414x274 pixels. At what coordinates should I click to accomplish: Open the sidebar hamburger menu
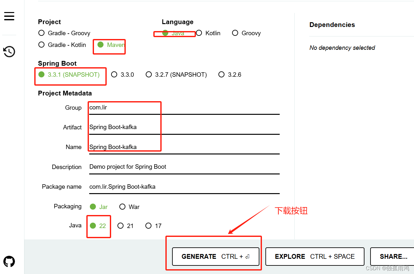pos(9,16)
